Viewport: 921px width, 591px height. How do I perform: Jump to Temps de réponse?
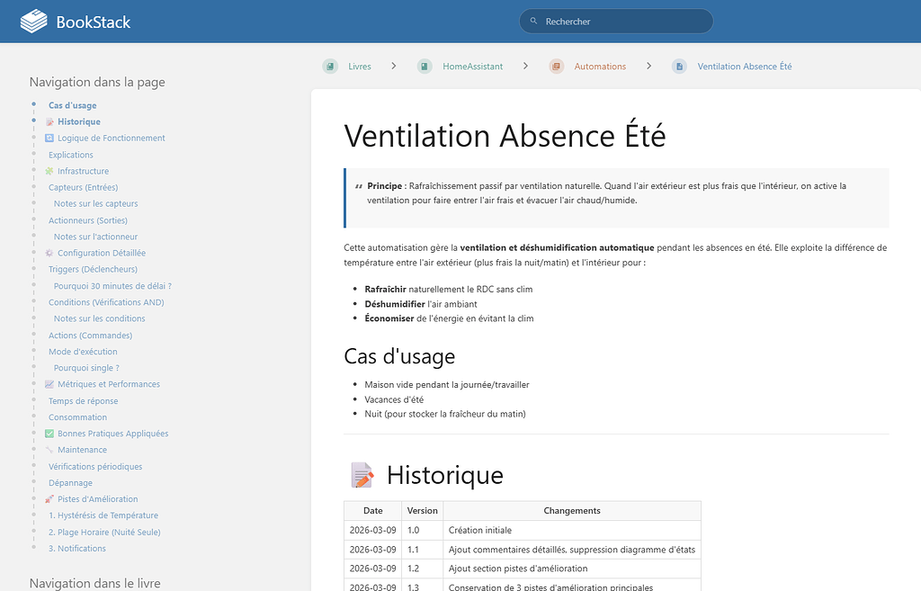coord(83,400)
